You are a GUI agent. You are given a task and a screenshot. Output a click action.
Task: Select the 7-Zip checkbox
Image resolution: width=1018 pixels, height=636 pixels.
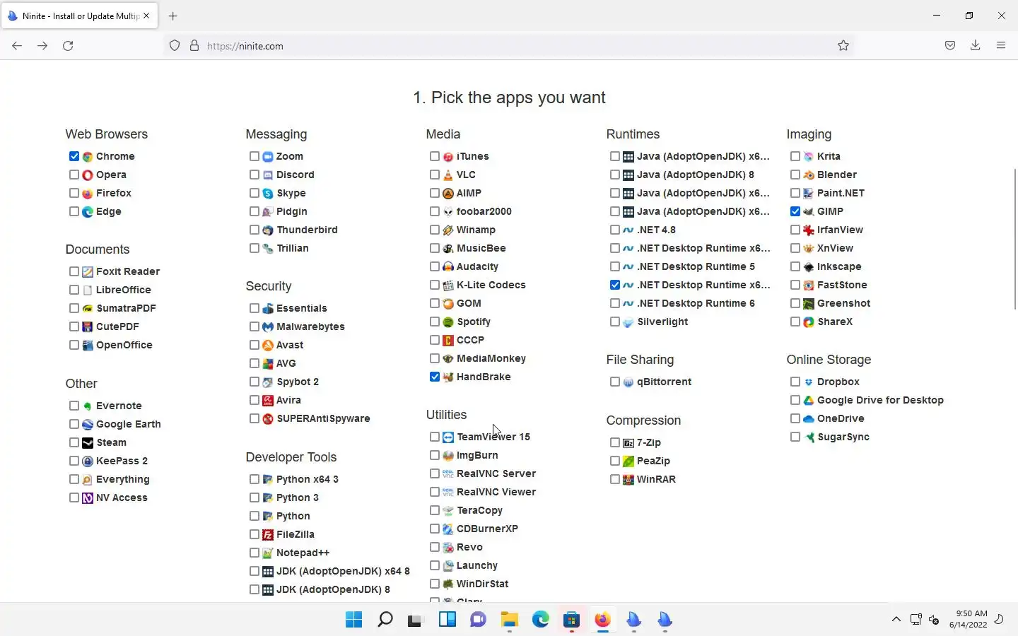coord(615,442)
